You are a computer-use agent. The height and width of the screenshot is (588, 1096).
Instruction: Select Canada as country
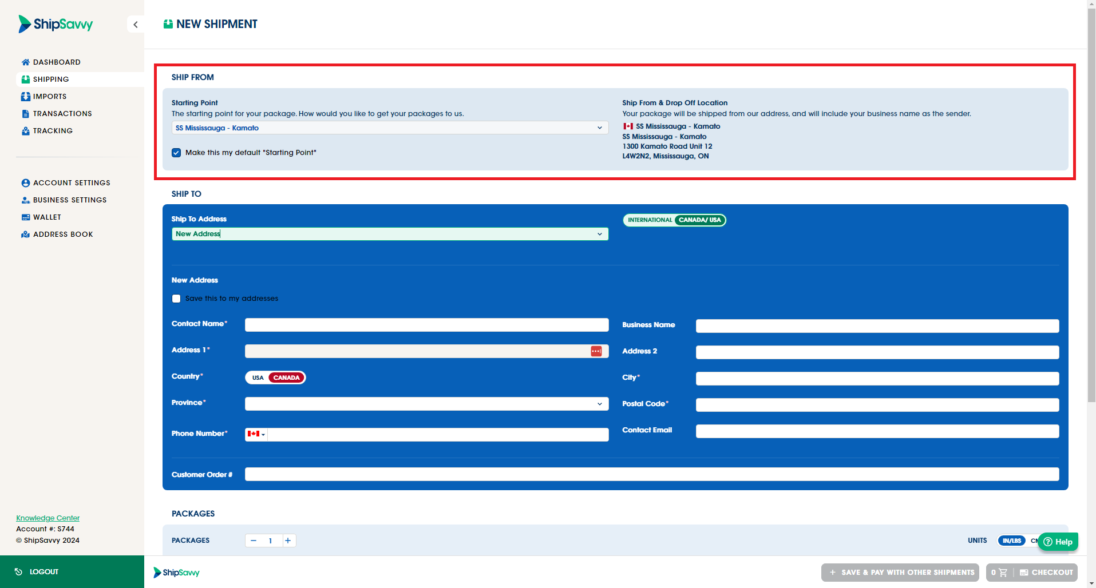tap(287, 378)
